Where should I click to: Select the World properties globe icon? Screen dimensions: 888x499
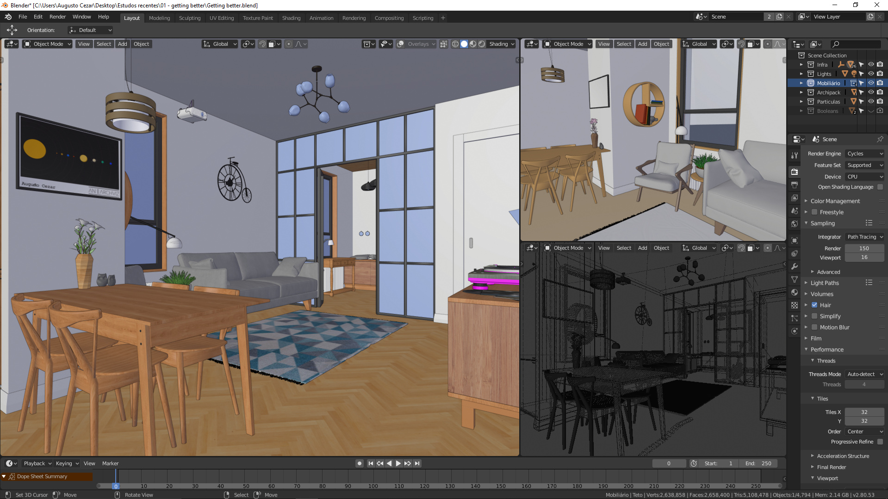[x=795, y=224]
